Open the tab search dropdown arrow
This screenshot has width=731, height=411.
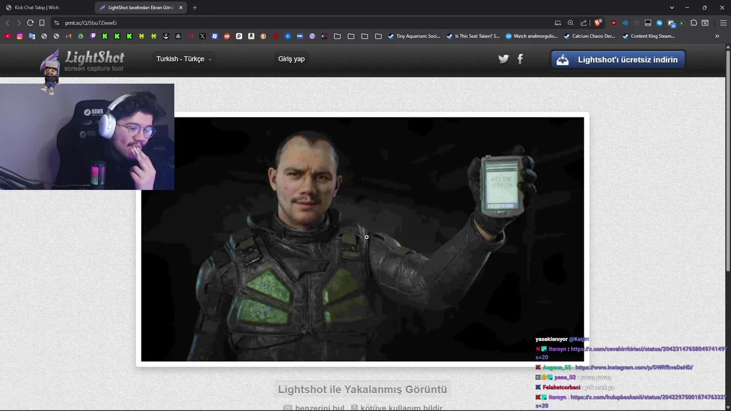pos(672,7)
